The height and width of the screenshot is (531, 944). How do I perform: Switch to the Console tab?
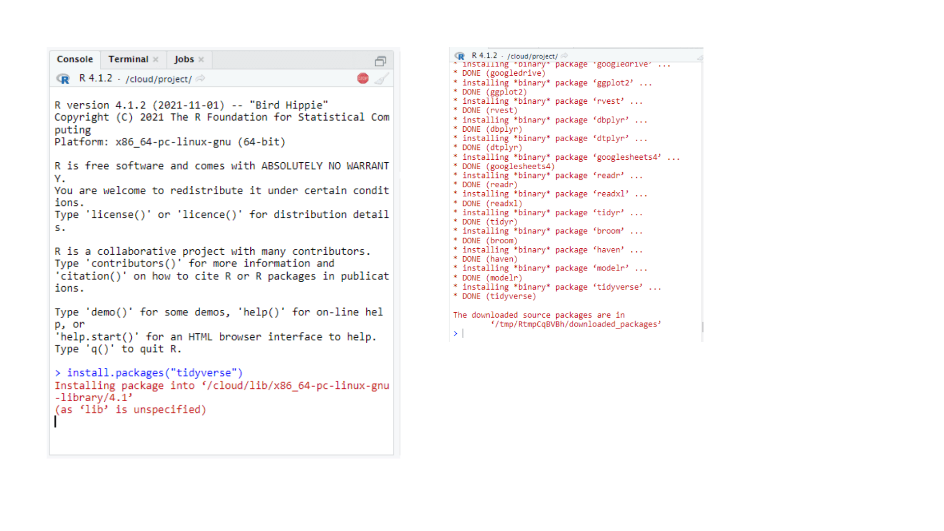[75, 59]
